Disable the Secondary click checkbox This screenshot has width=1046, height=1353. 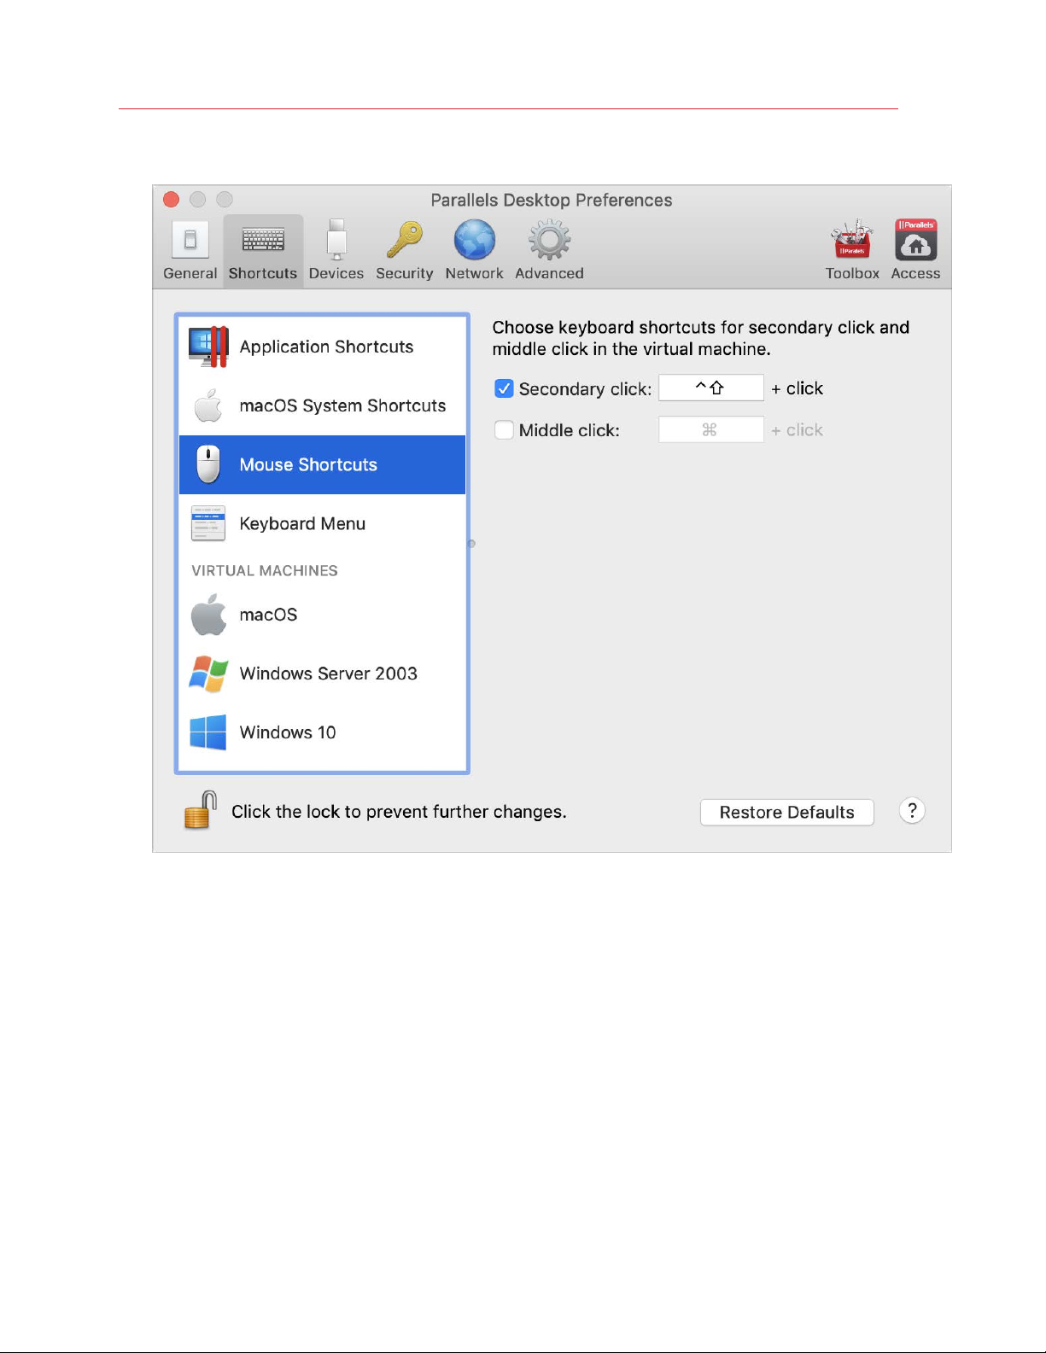504,389
